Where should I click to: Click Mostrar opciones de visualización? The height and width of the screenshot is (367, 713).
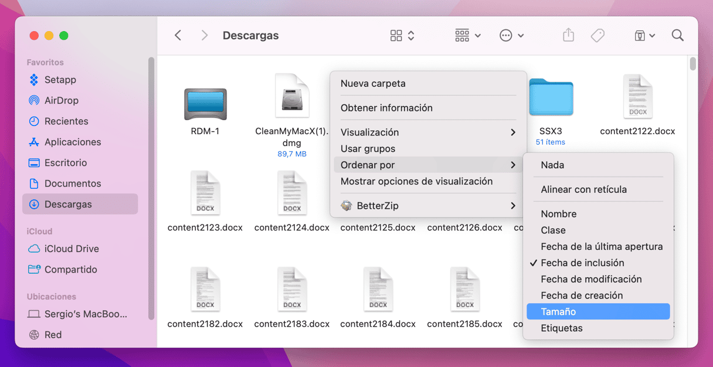pos(416,182)
